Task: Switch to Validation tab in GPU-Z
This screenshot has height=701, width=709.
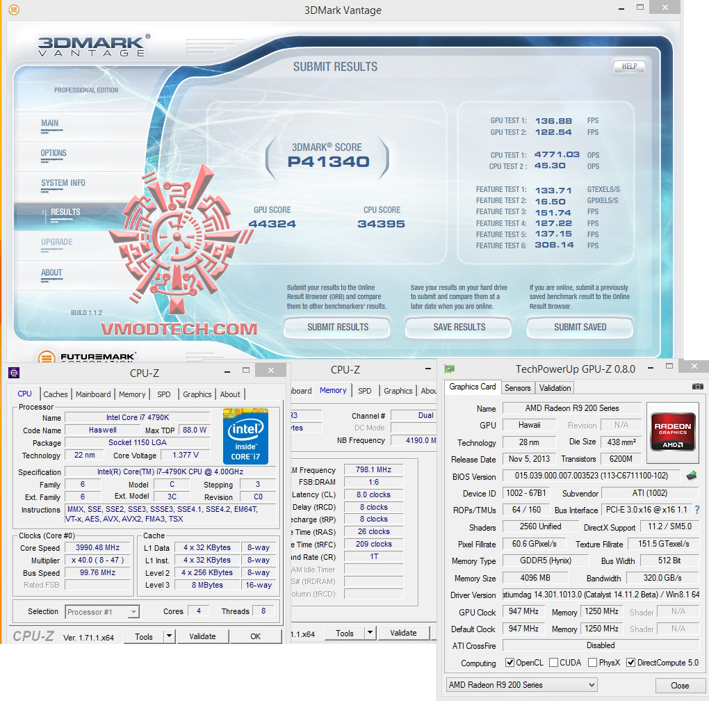Action: pos(555,387)
